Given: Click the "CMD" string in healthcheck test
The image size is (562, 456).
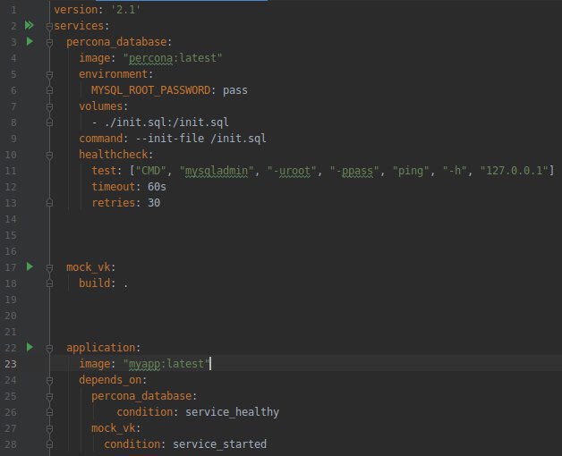Looking at the screenshot, I should (150, 171).
